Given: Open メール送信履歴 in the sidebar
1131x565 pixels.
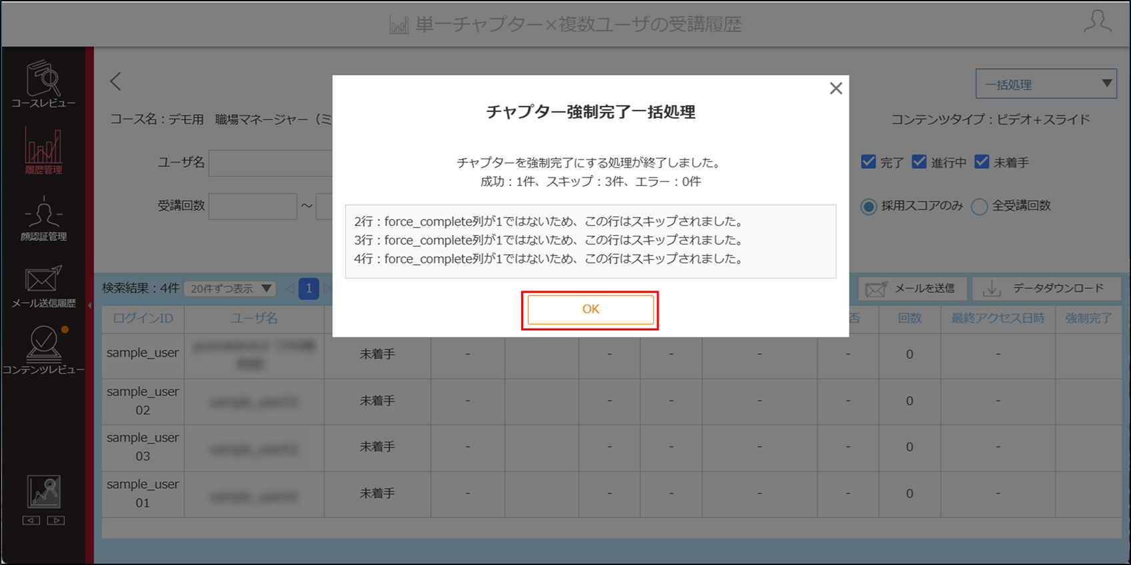Looking at the screenshot, I should [43, 286].
